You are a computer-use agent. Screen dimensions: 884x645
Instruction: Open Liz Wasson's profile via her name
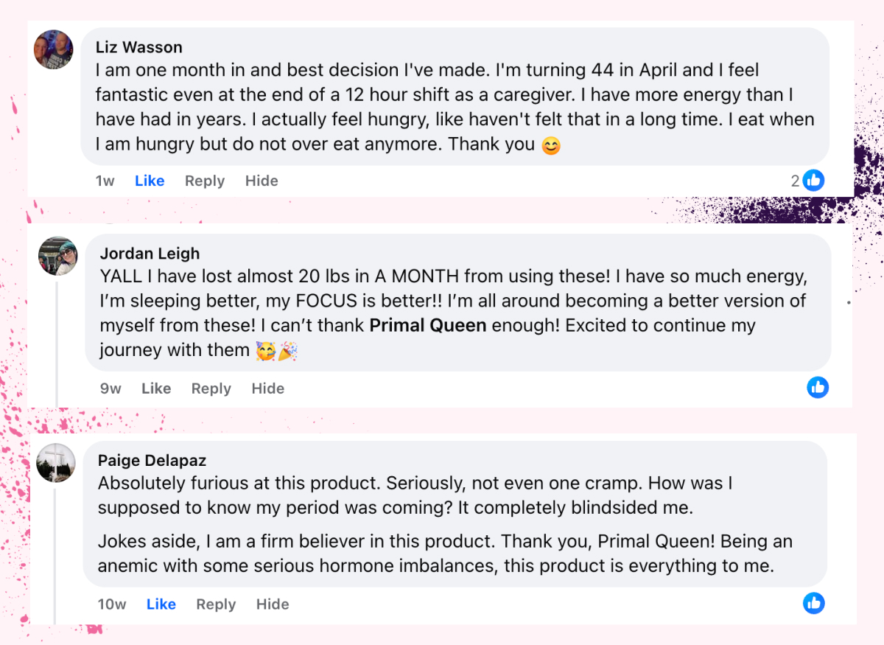pos(138,46)
